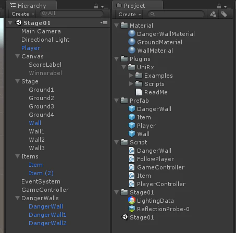Collapse the Canvas object

(x=17, y=56)
